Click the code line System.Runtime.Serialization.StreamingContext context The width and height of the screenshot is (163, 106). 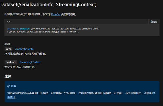(x=43, y=32)
